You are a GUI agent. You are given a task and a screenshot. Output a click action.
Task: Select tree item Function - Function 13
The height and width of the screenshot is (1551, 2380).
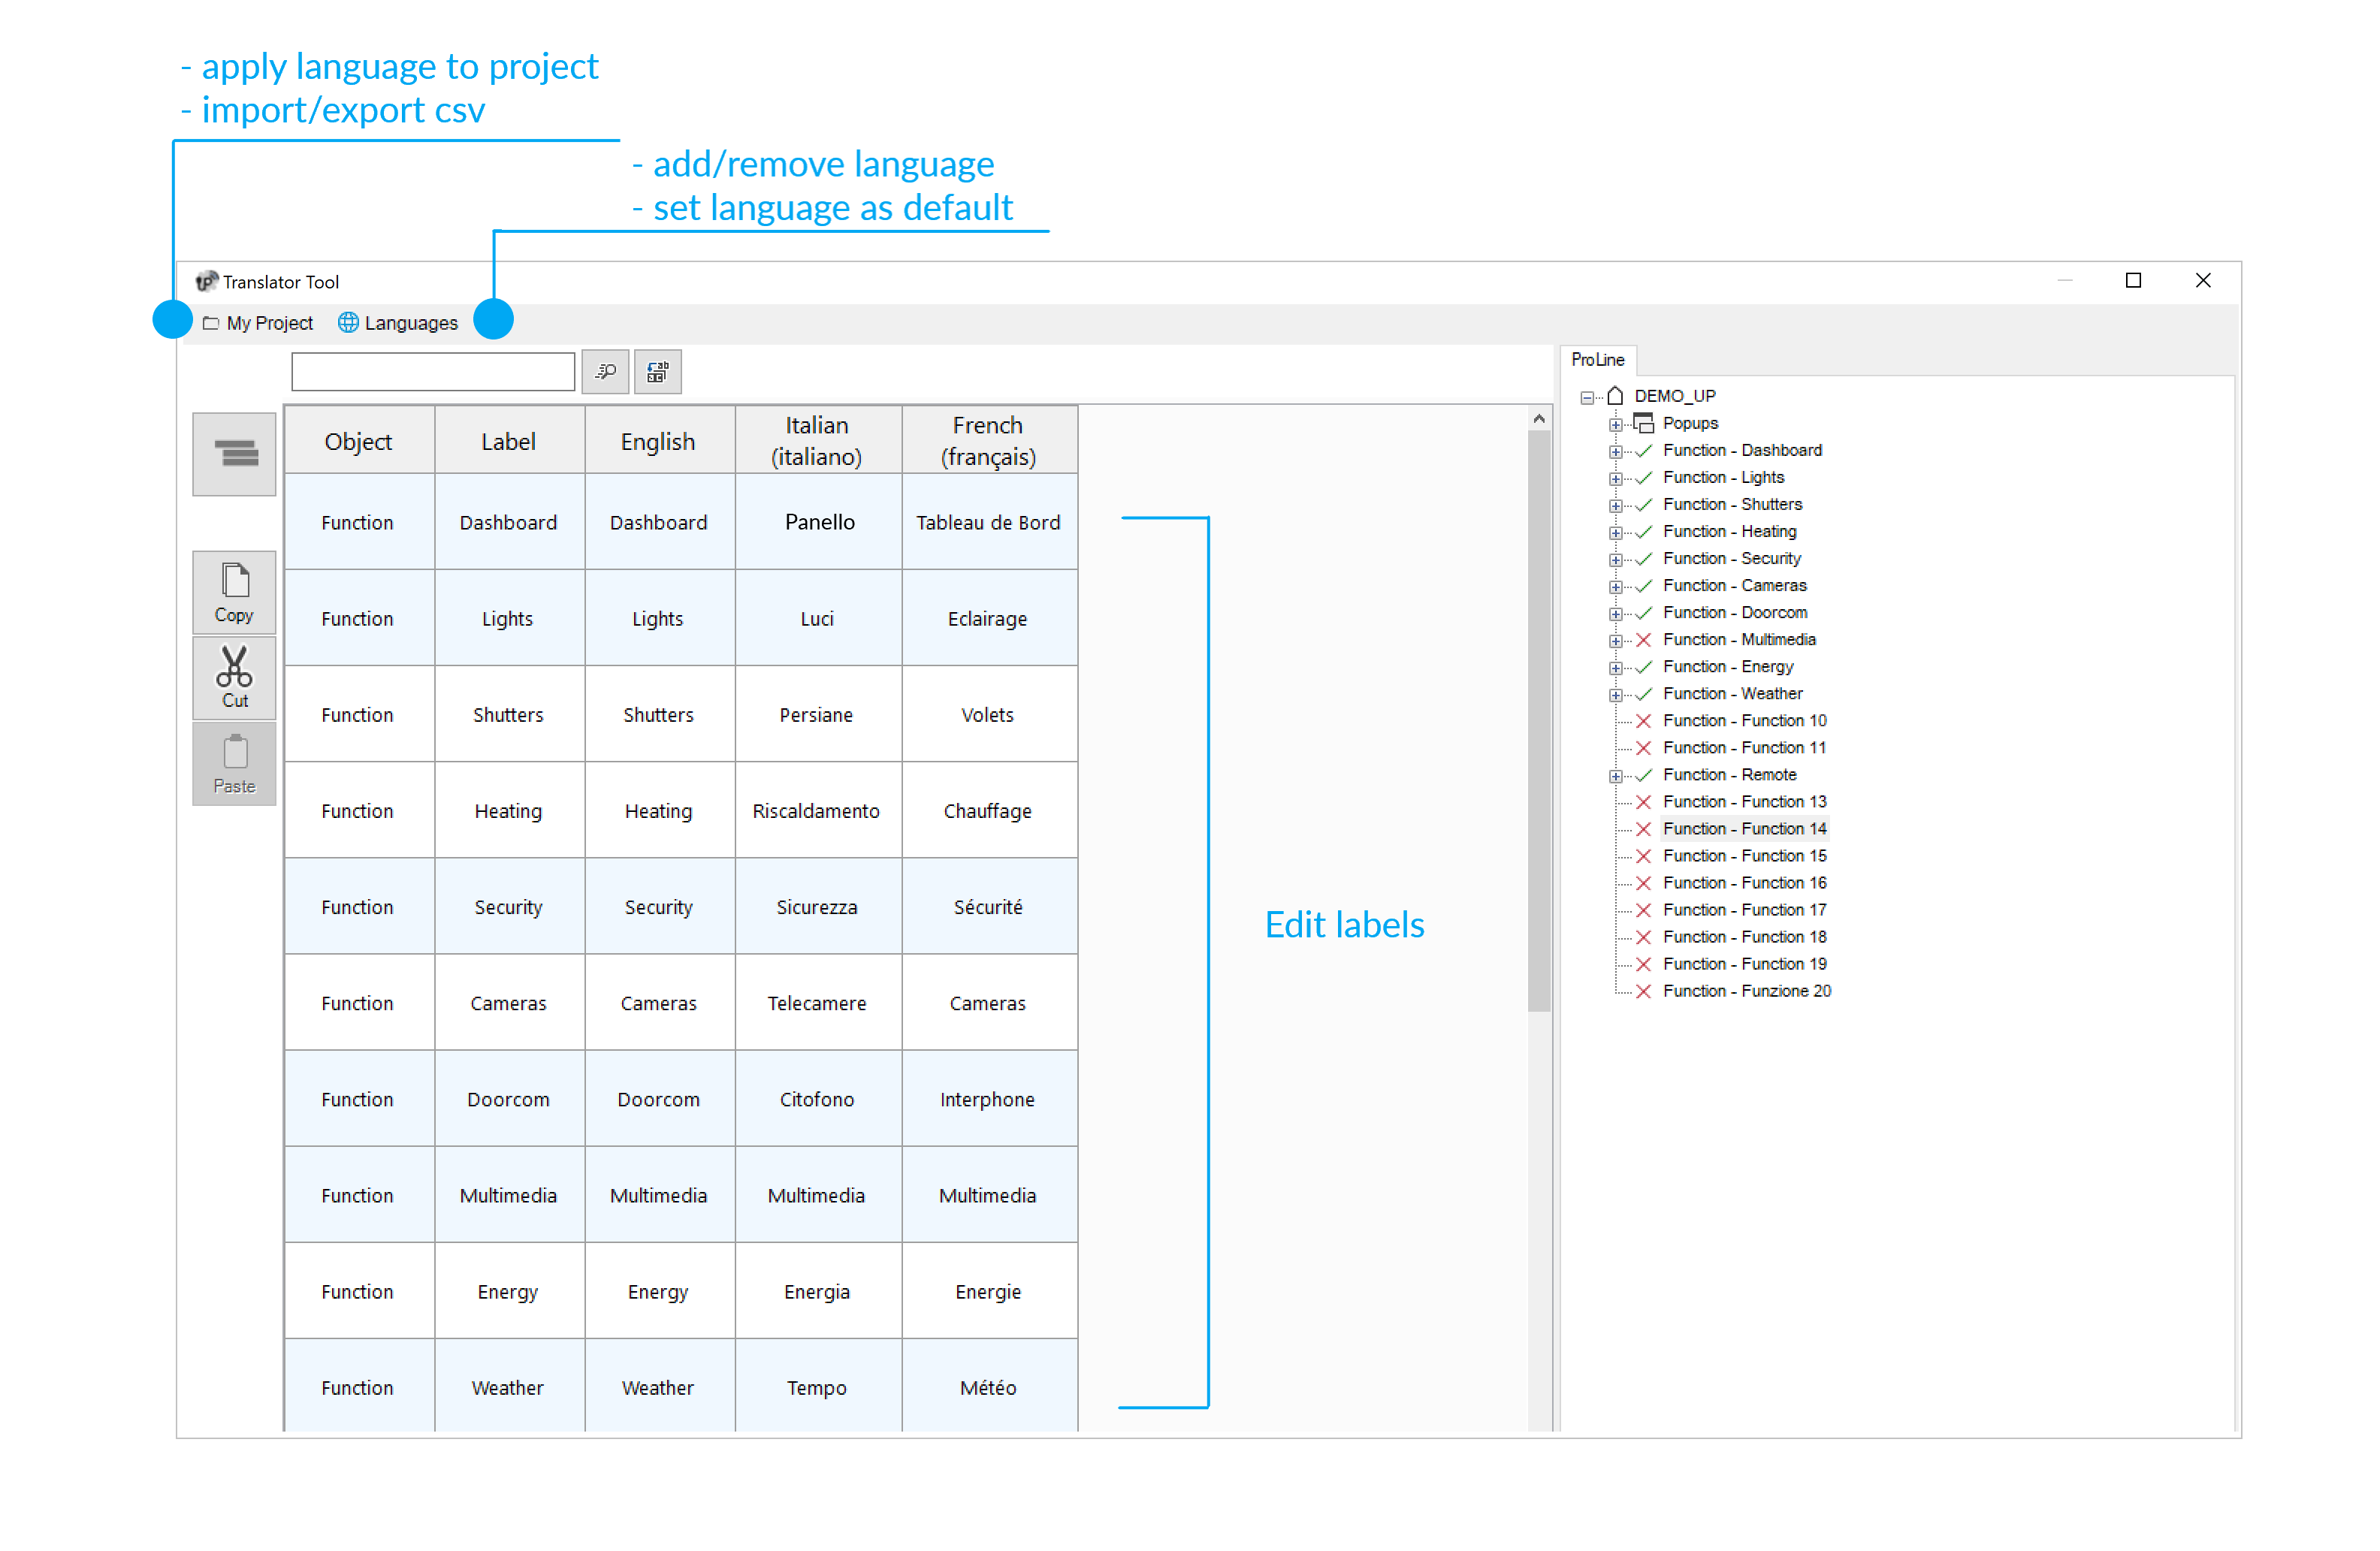(x=1744, y=801)
